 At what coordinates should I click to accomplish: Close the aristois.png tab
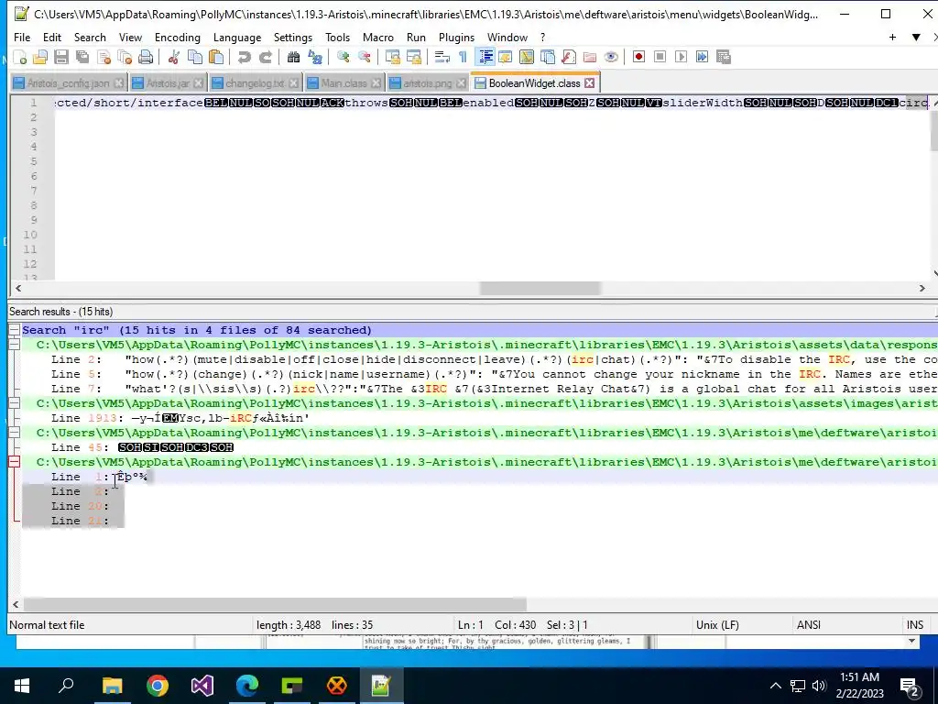462,83
